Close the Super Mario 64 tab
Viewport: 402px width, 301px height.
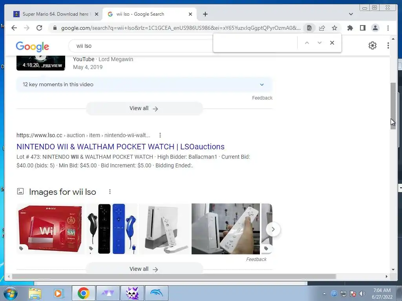(x=97, y=14)
